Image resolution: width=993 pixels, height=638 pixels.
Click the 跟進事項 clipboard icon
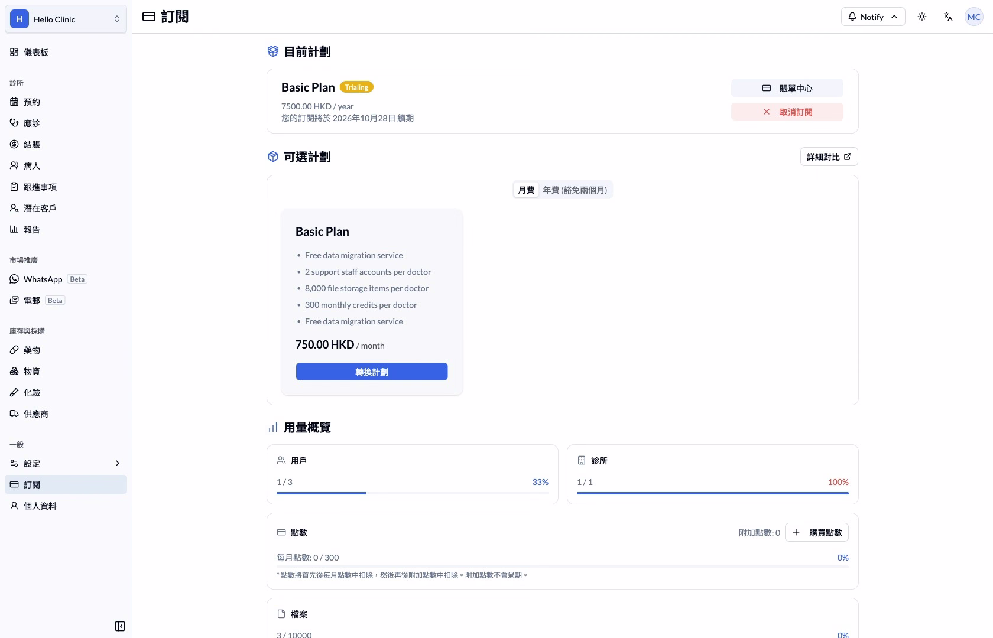click(x=14, y=187)
